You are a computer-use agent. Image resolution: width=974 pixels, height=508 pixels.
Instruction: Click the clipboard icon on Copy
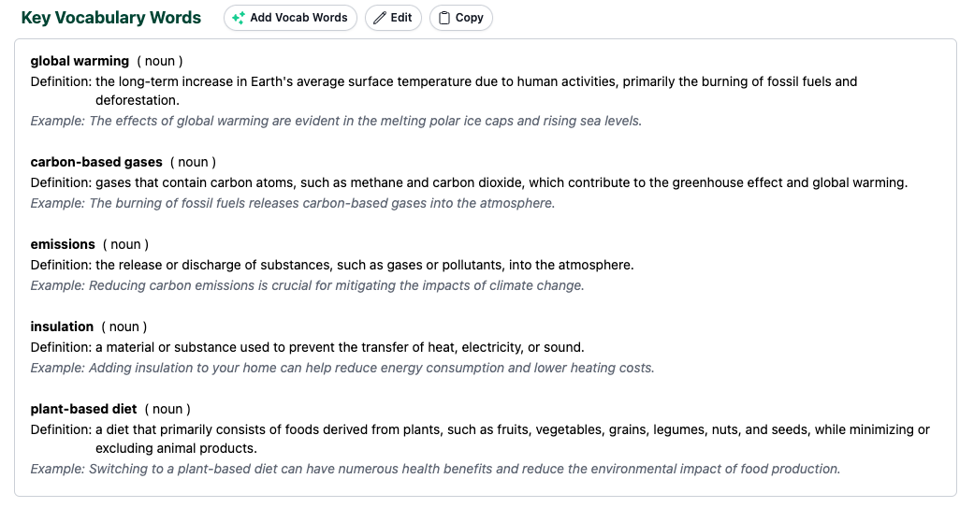444,18
